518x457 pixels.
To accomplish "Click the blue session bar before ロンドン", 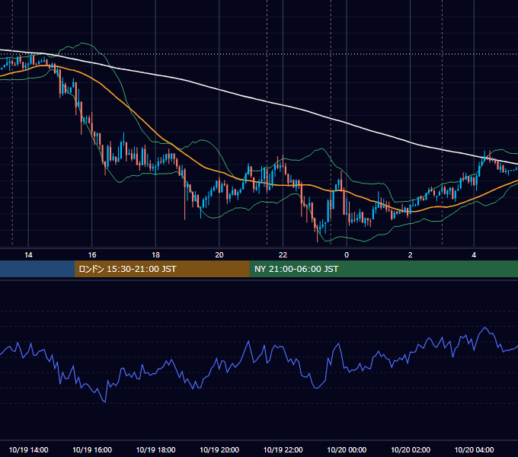I will click(x=37, y=269).
